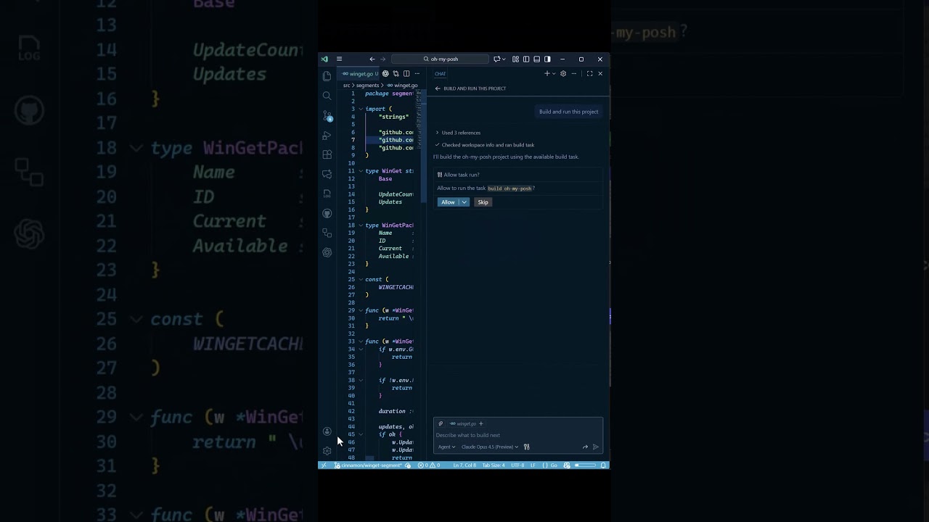
Task: Open the GitHub view in activity bar
Action: tap(327, 213)
